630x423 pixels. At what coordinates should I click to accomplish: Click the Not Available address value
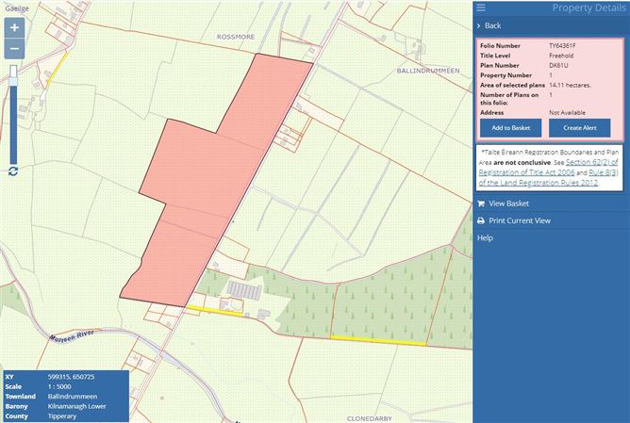point(567,113)
